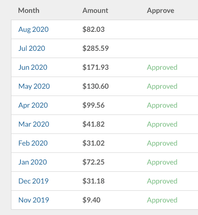Image resolution: width=198 pixels, height=215 pixels.
Task: Open the Jul 2020 month link
Action: 32,48
